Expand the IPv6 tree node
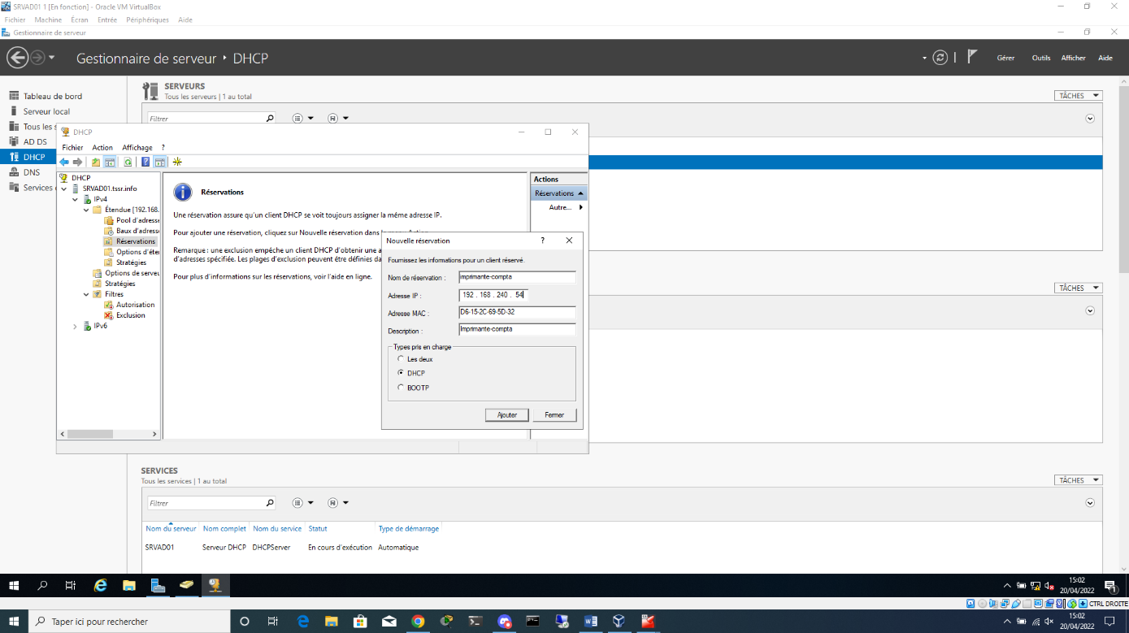 point(76,326)
